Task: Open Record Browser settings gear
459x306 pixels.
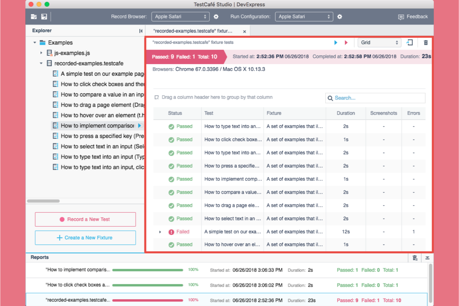Action: click(x=216, y=17)
